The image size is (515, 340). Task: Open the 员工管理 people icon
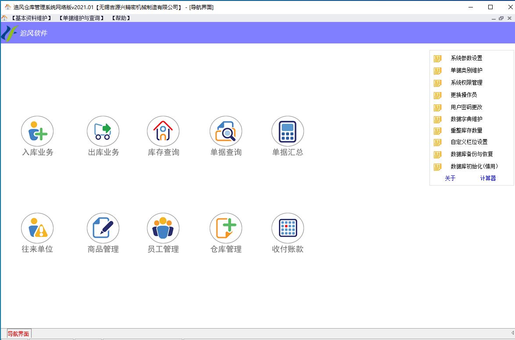163,228
